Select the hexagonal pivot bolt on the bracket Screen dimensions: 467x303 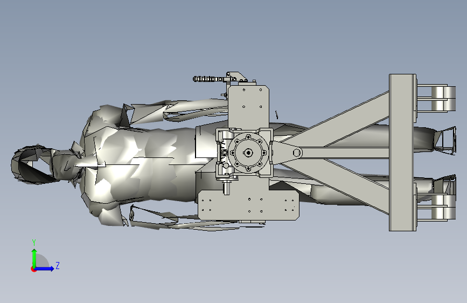coord(296,153)
